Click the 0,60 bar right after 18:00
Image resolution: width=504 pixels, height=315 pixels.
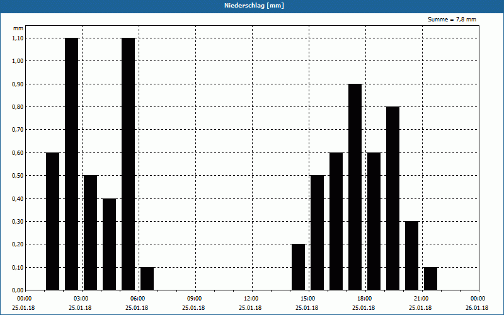[x=374, y=222]
